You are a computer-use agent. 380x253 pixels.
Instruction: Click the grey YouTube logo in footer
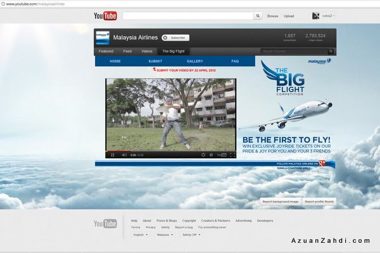(x=105, y=223)
